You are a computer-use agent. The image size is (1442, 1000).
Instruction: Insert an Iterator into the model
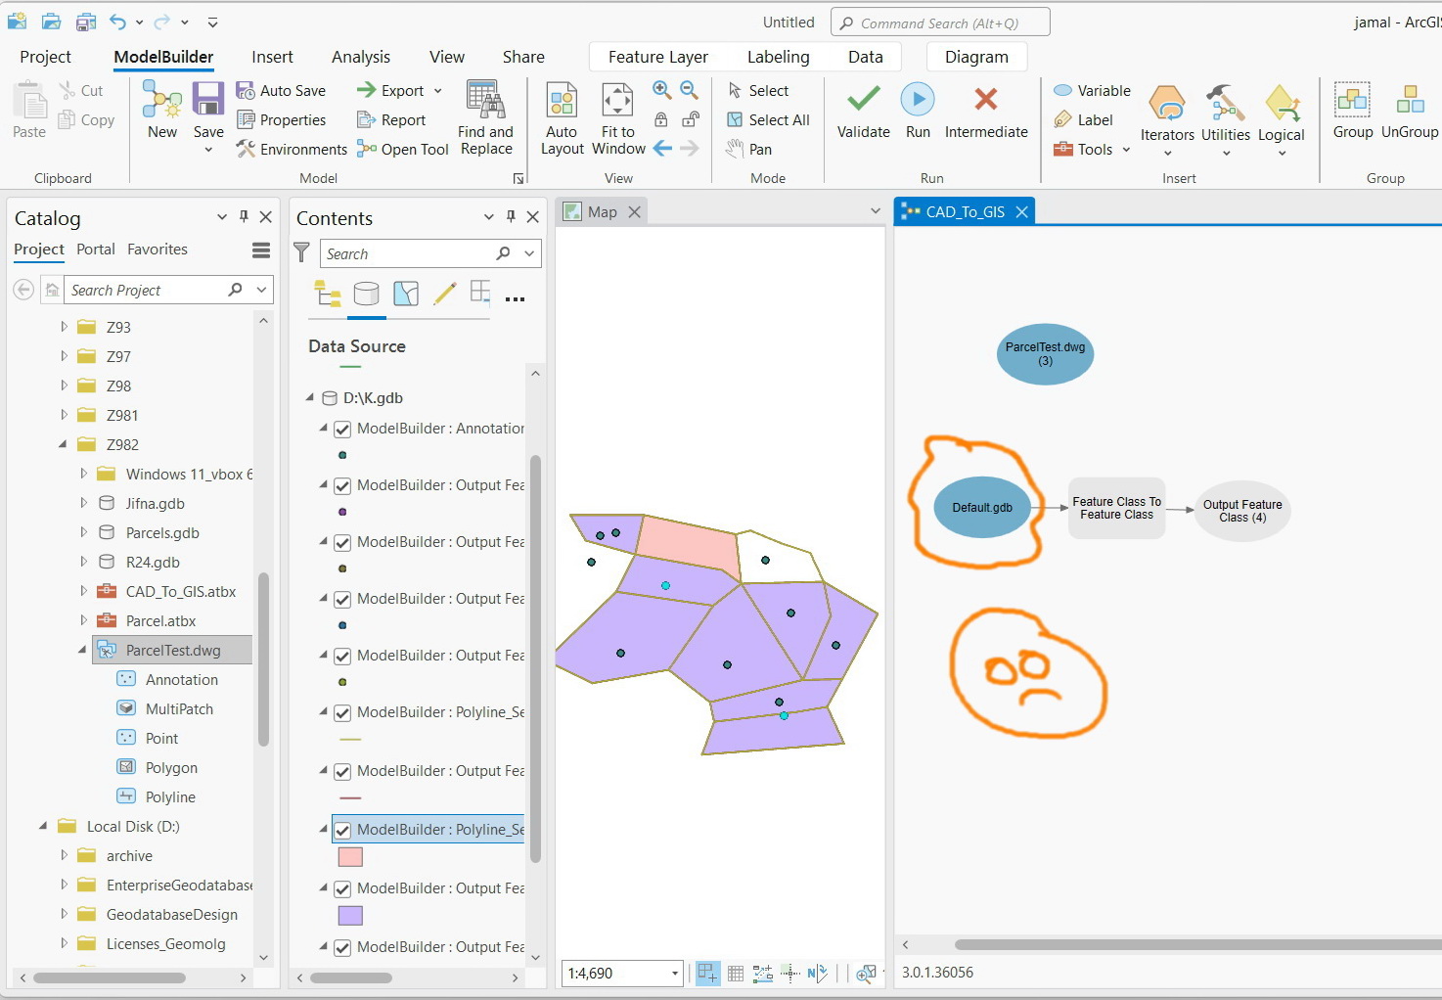(1166, 115)
